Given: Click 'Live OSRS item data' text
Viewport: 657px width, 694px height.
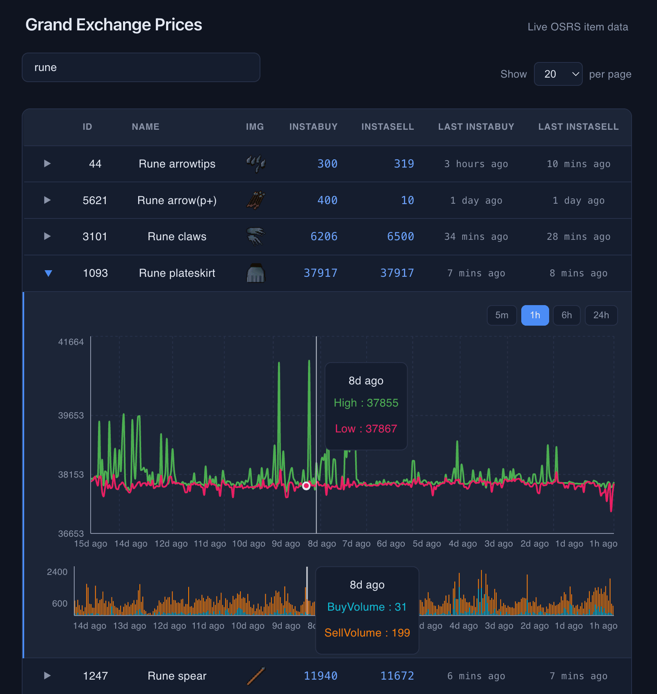Looking at the screenshot, I should pyautogui.click(x=578, y=27).
